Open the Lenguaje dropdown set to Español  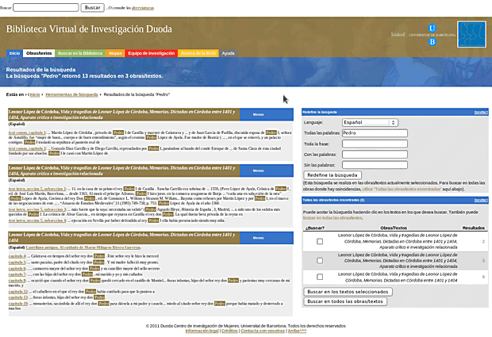pos(369,123)
